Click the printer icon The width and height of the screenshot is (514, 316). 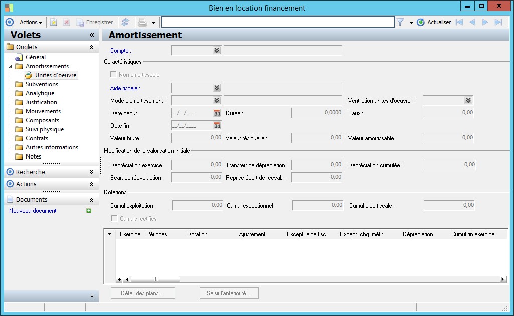(142, 22)
